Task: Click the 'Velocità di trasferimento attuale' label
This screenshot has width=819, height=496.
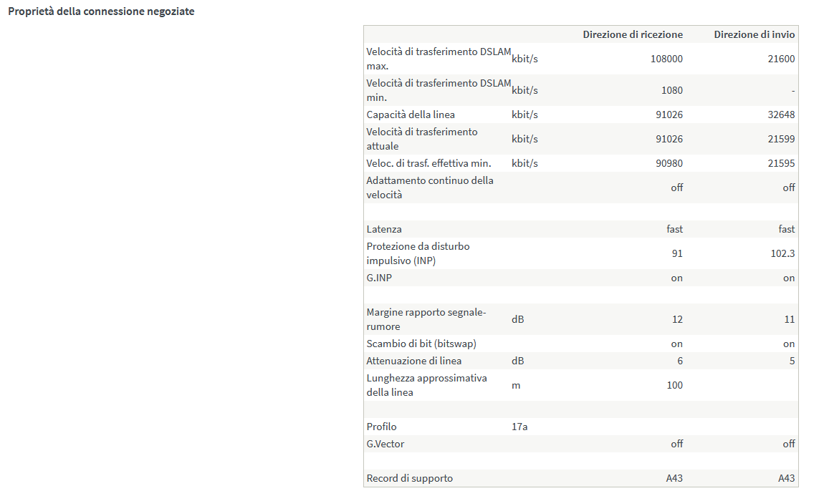Action: click(421, 139)
